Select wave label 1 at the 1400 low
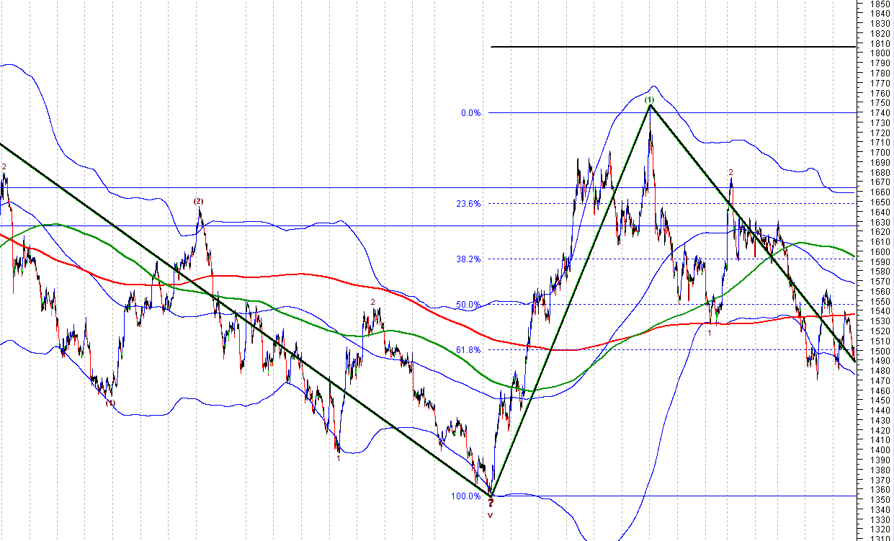 [339, 457]
